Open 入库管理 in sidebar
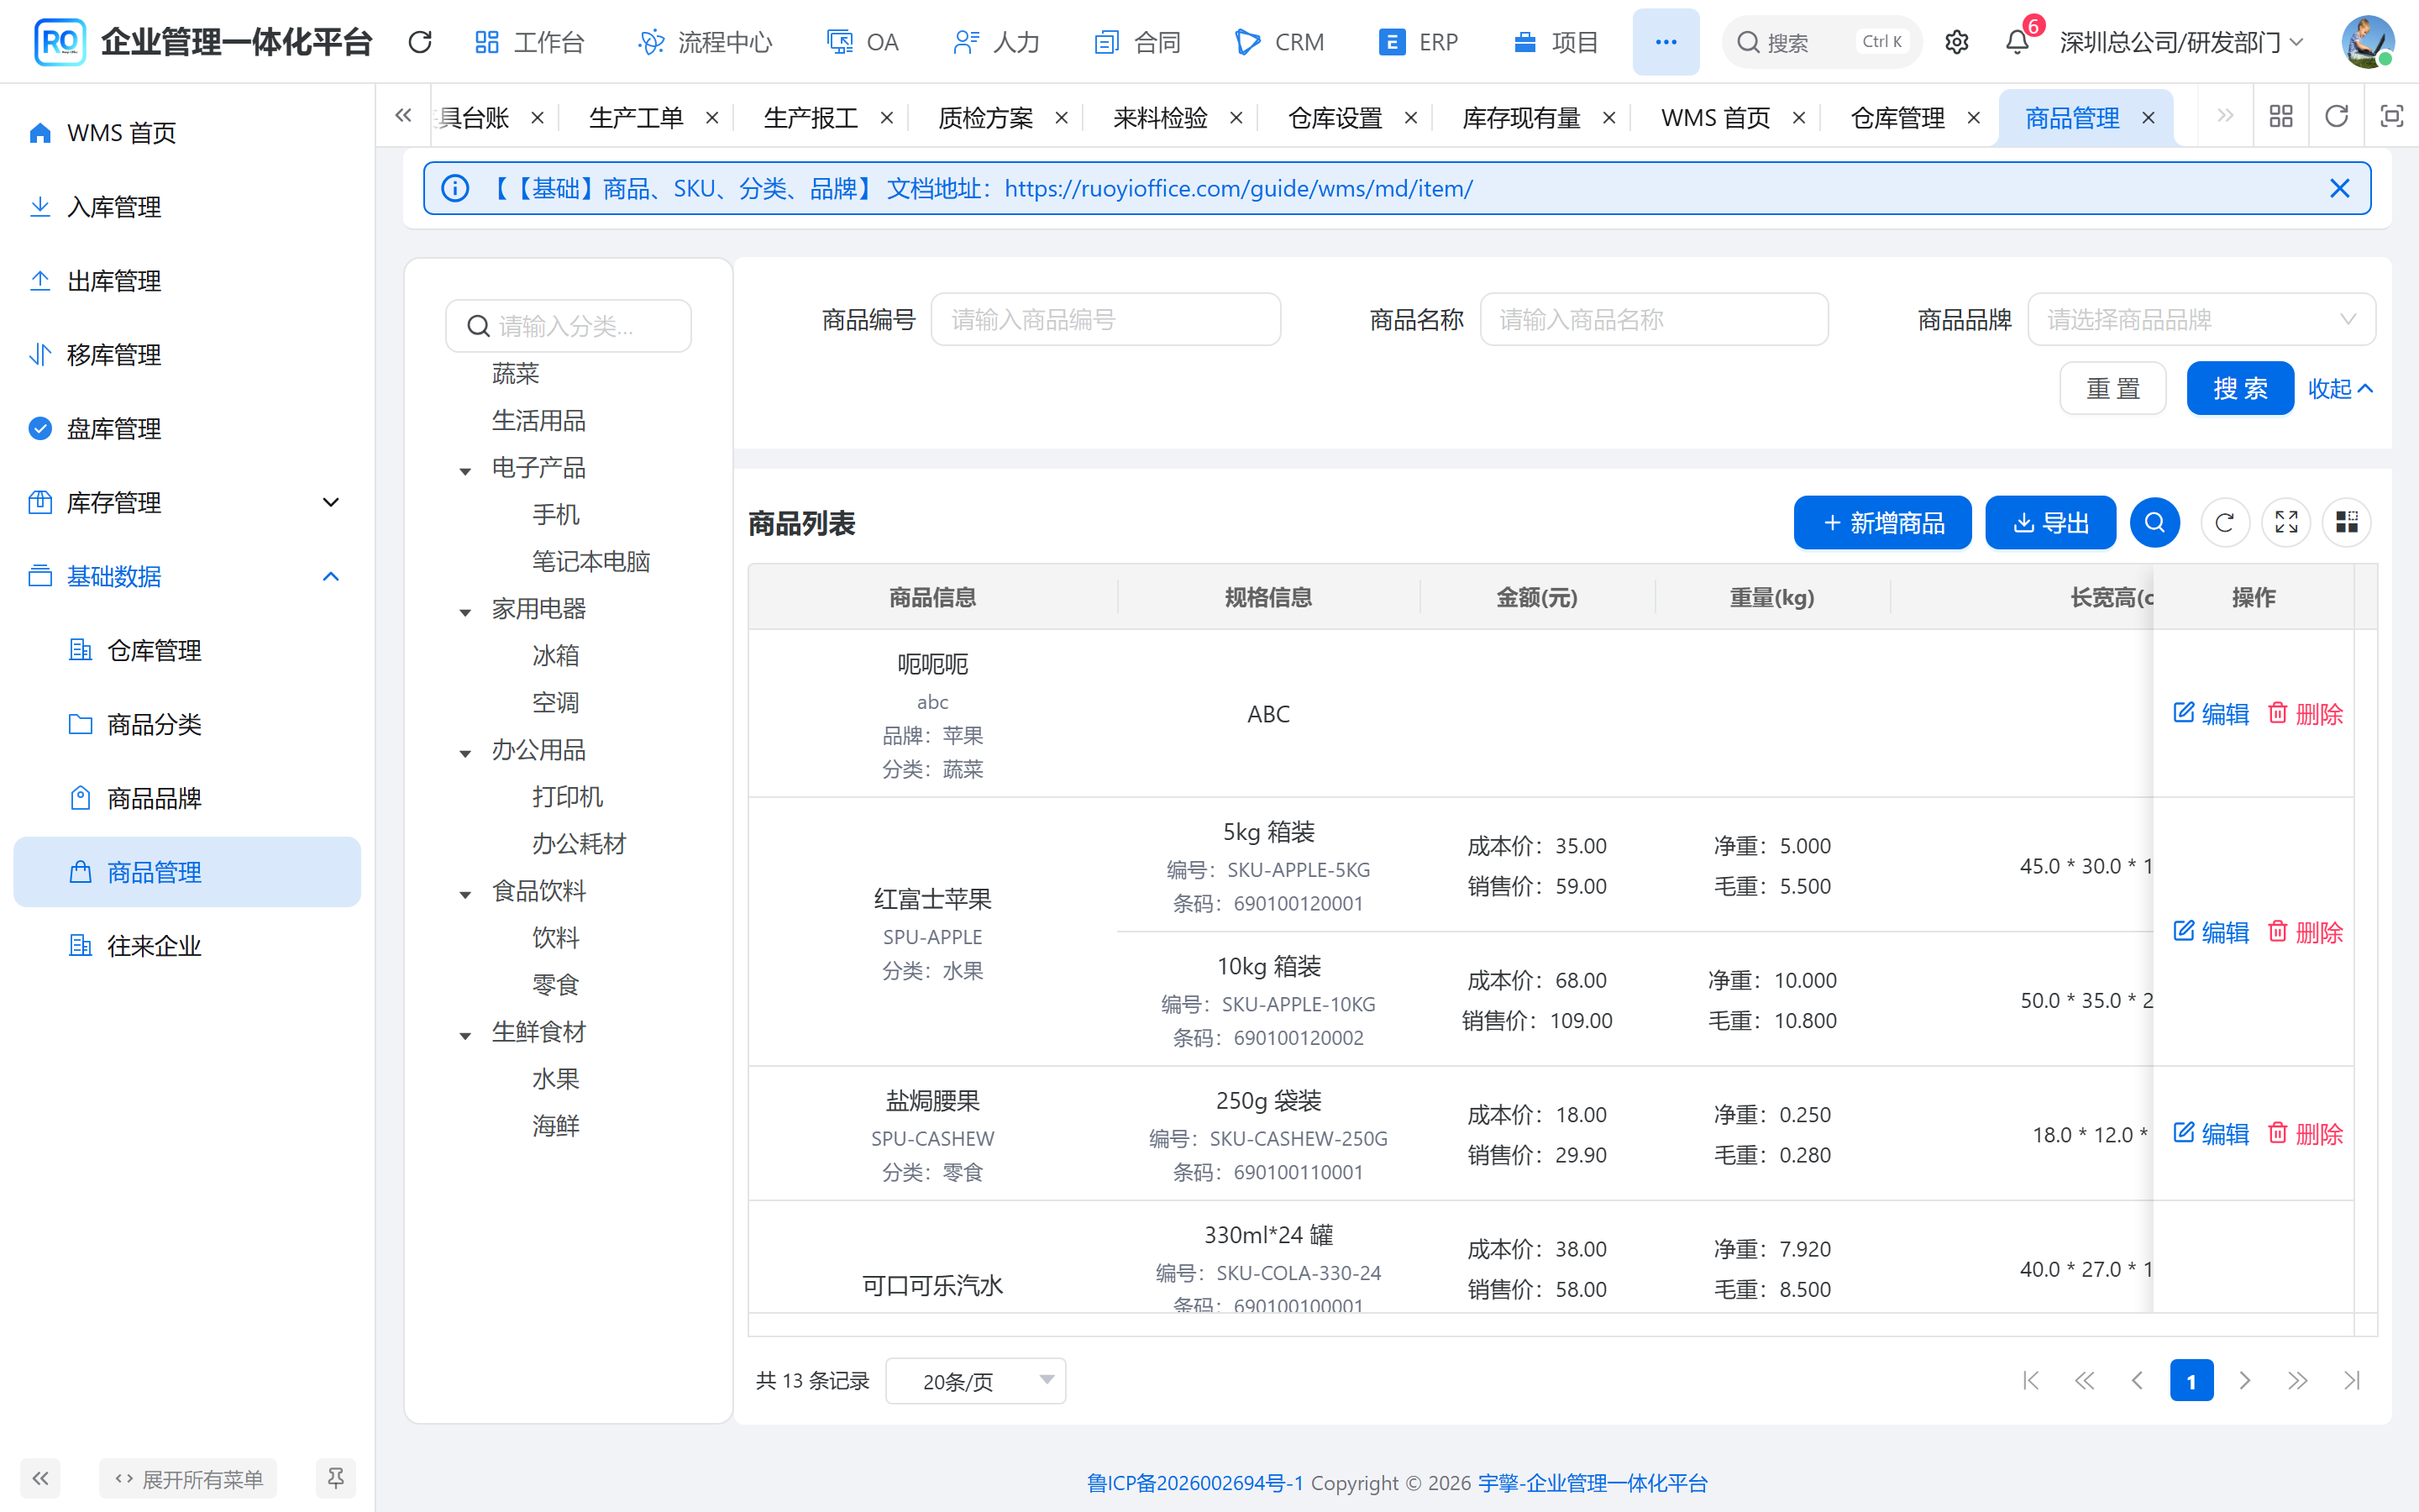2419x1512 pixels. pyautogui.click(x=187, y=206)
